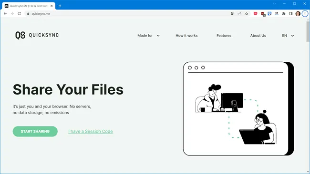Viewport: 310px width, 174px height.
Task: Open the Extensions puzzle-piece menu
Action: coord(284,14)
